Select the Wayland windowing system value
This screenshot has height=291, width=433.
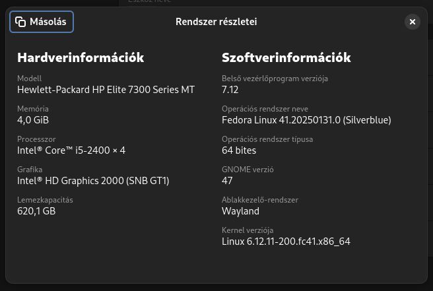240,211
